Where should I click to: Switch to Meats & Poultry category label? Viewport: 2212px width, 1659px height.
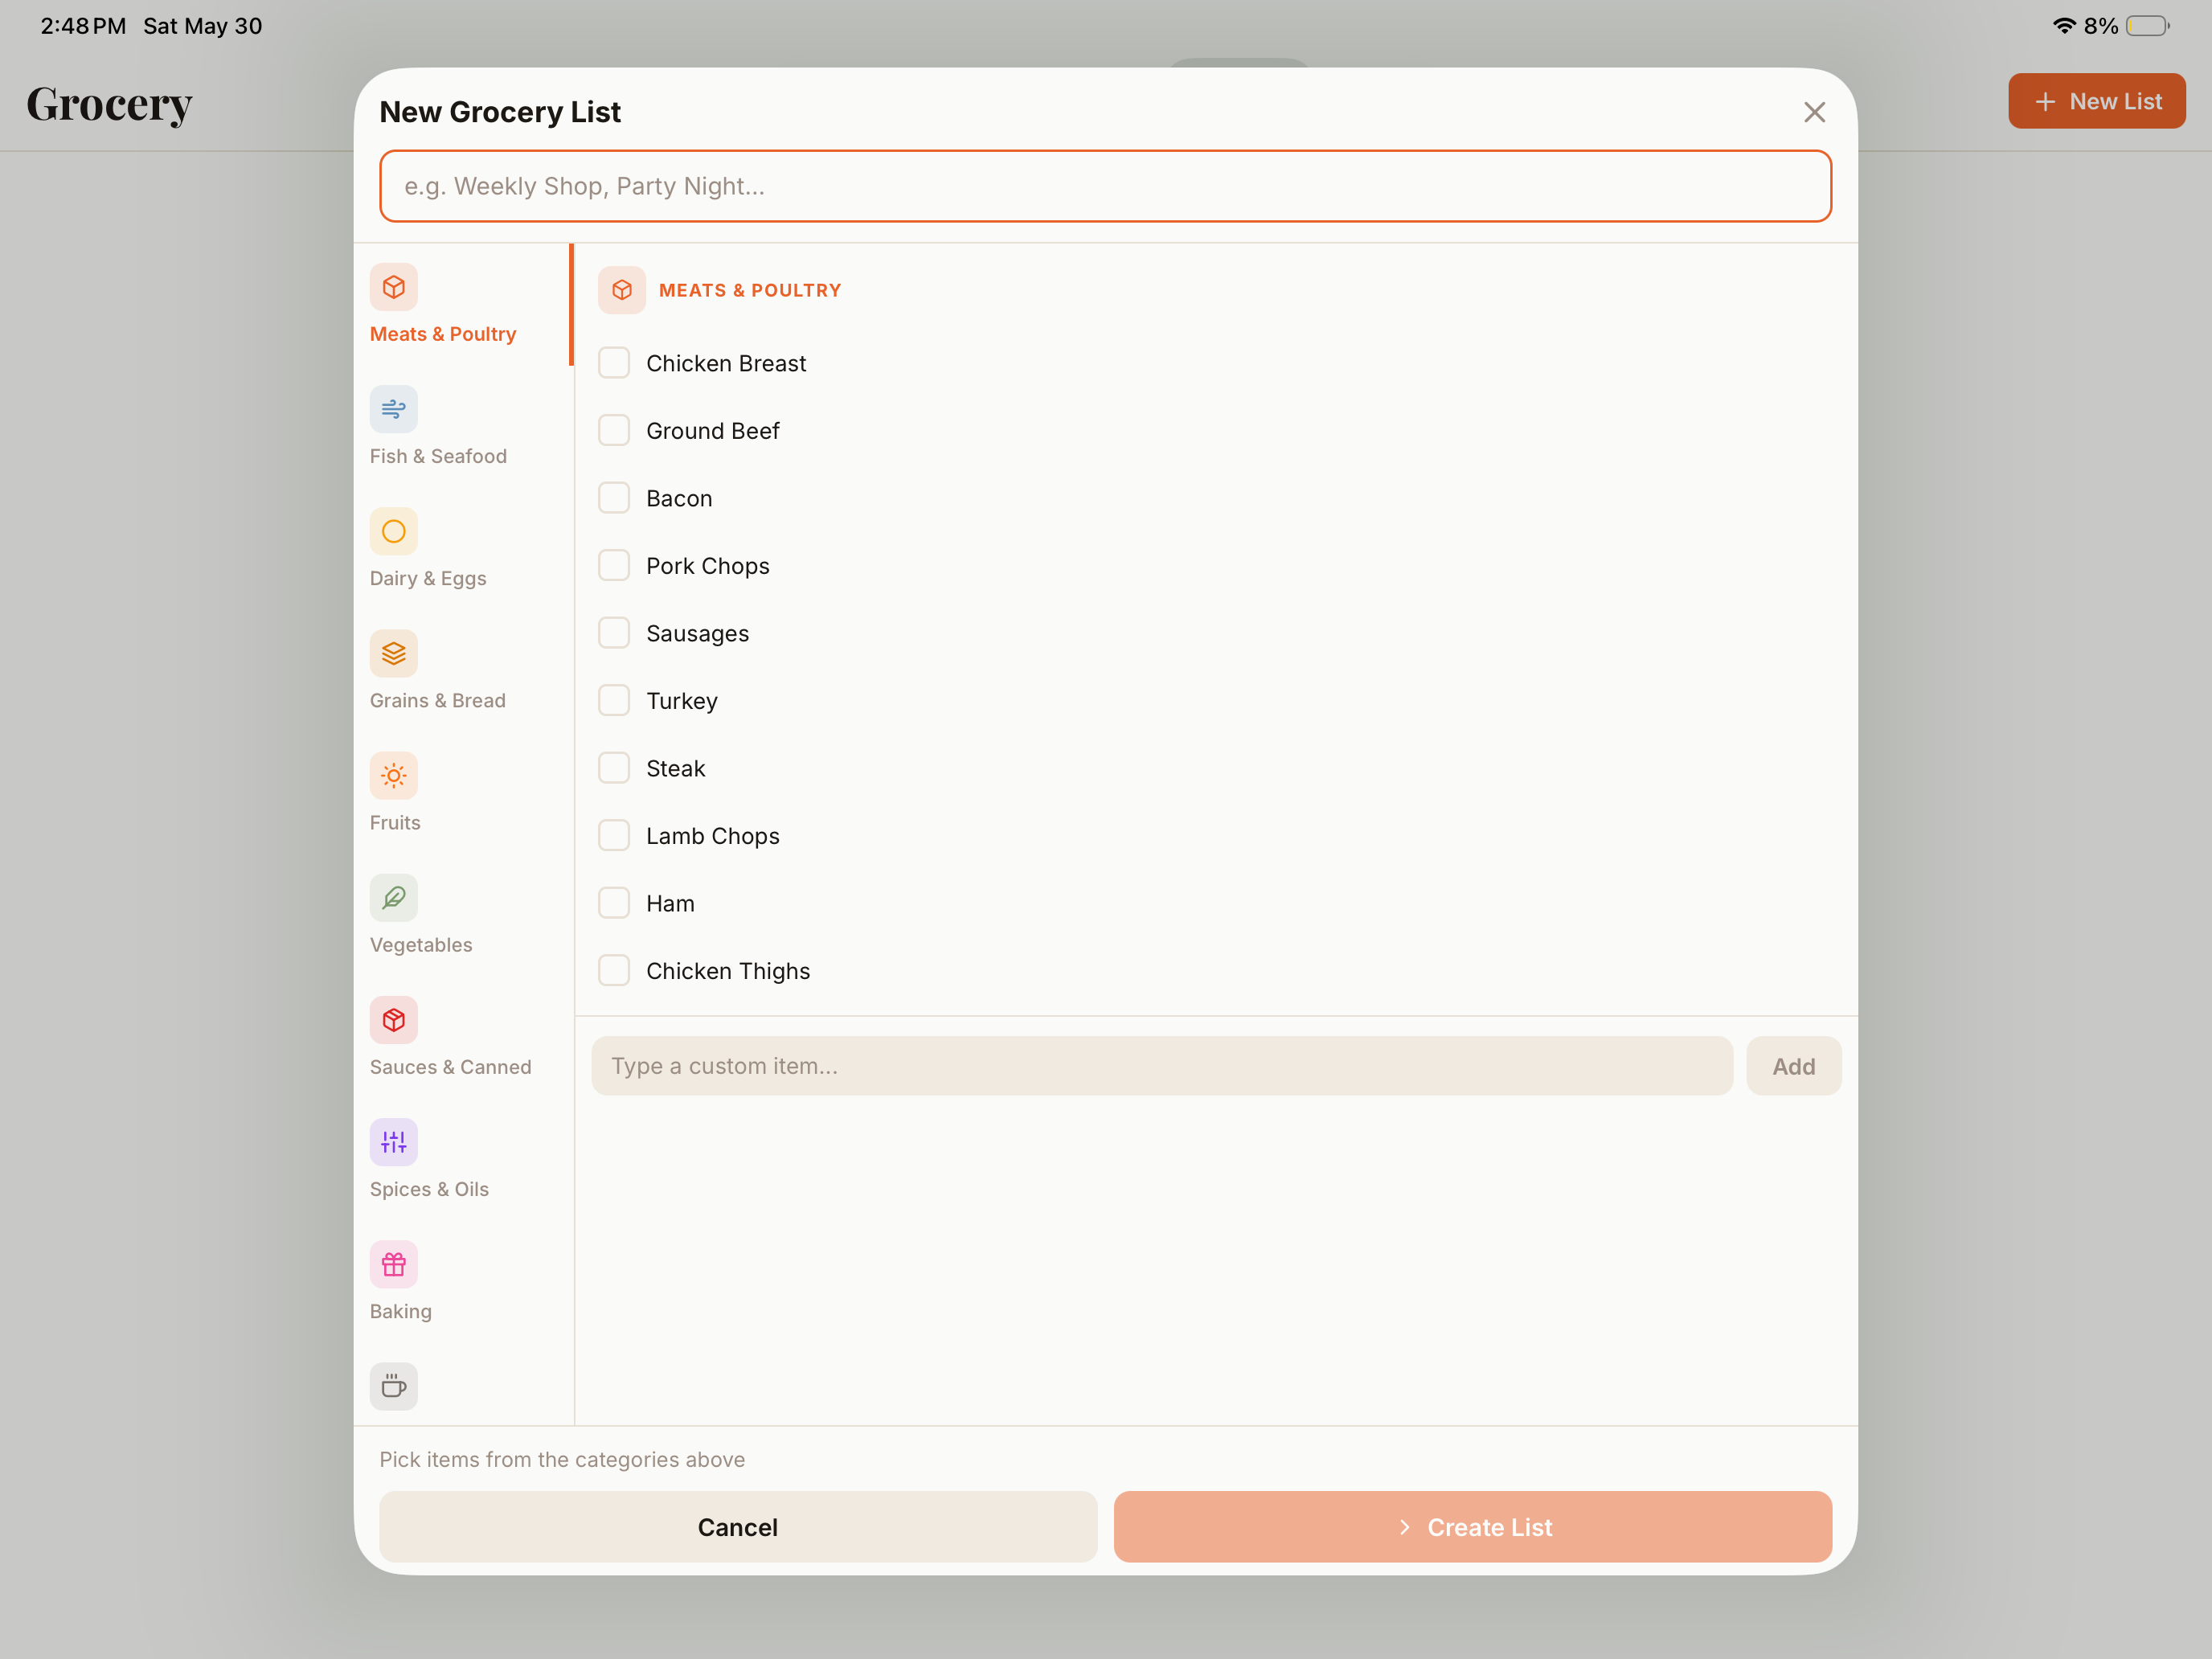pyautogui.click(x=443, y=334)
